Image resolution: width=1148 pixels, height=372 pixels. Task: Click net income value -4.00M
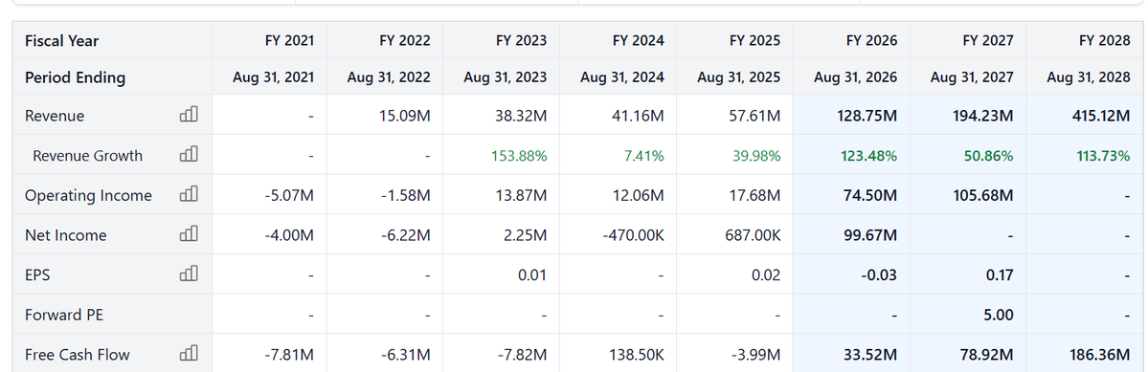coord(289,235)
